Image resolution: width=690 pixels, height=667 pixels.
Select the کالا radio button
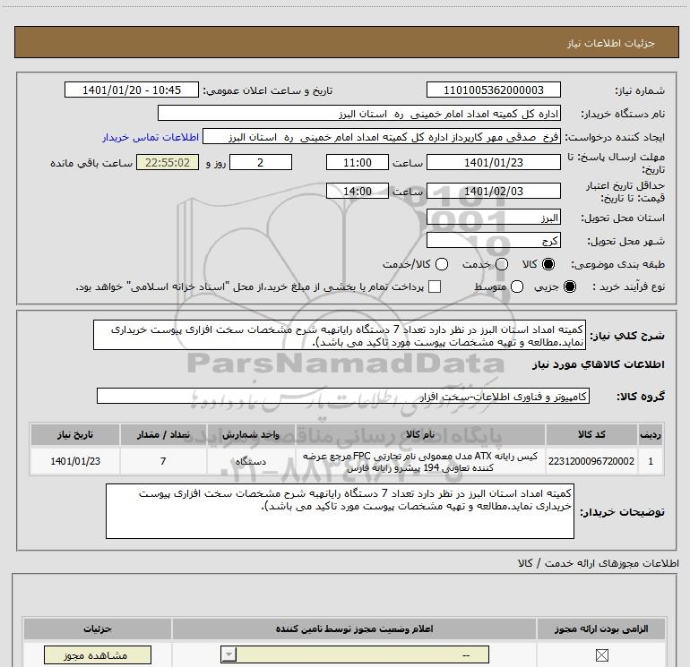tap(548, 264)
